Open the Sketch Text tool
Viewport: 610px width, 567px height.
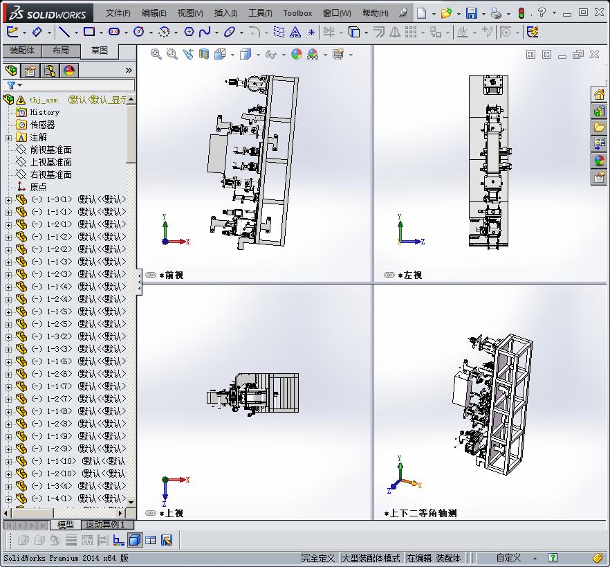[295, 31]
